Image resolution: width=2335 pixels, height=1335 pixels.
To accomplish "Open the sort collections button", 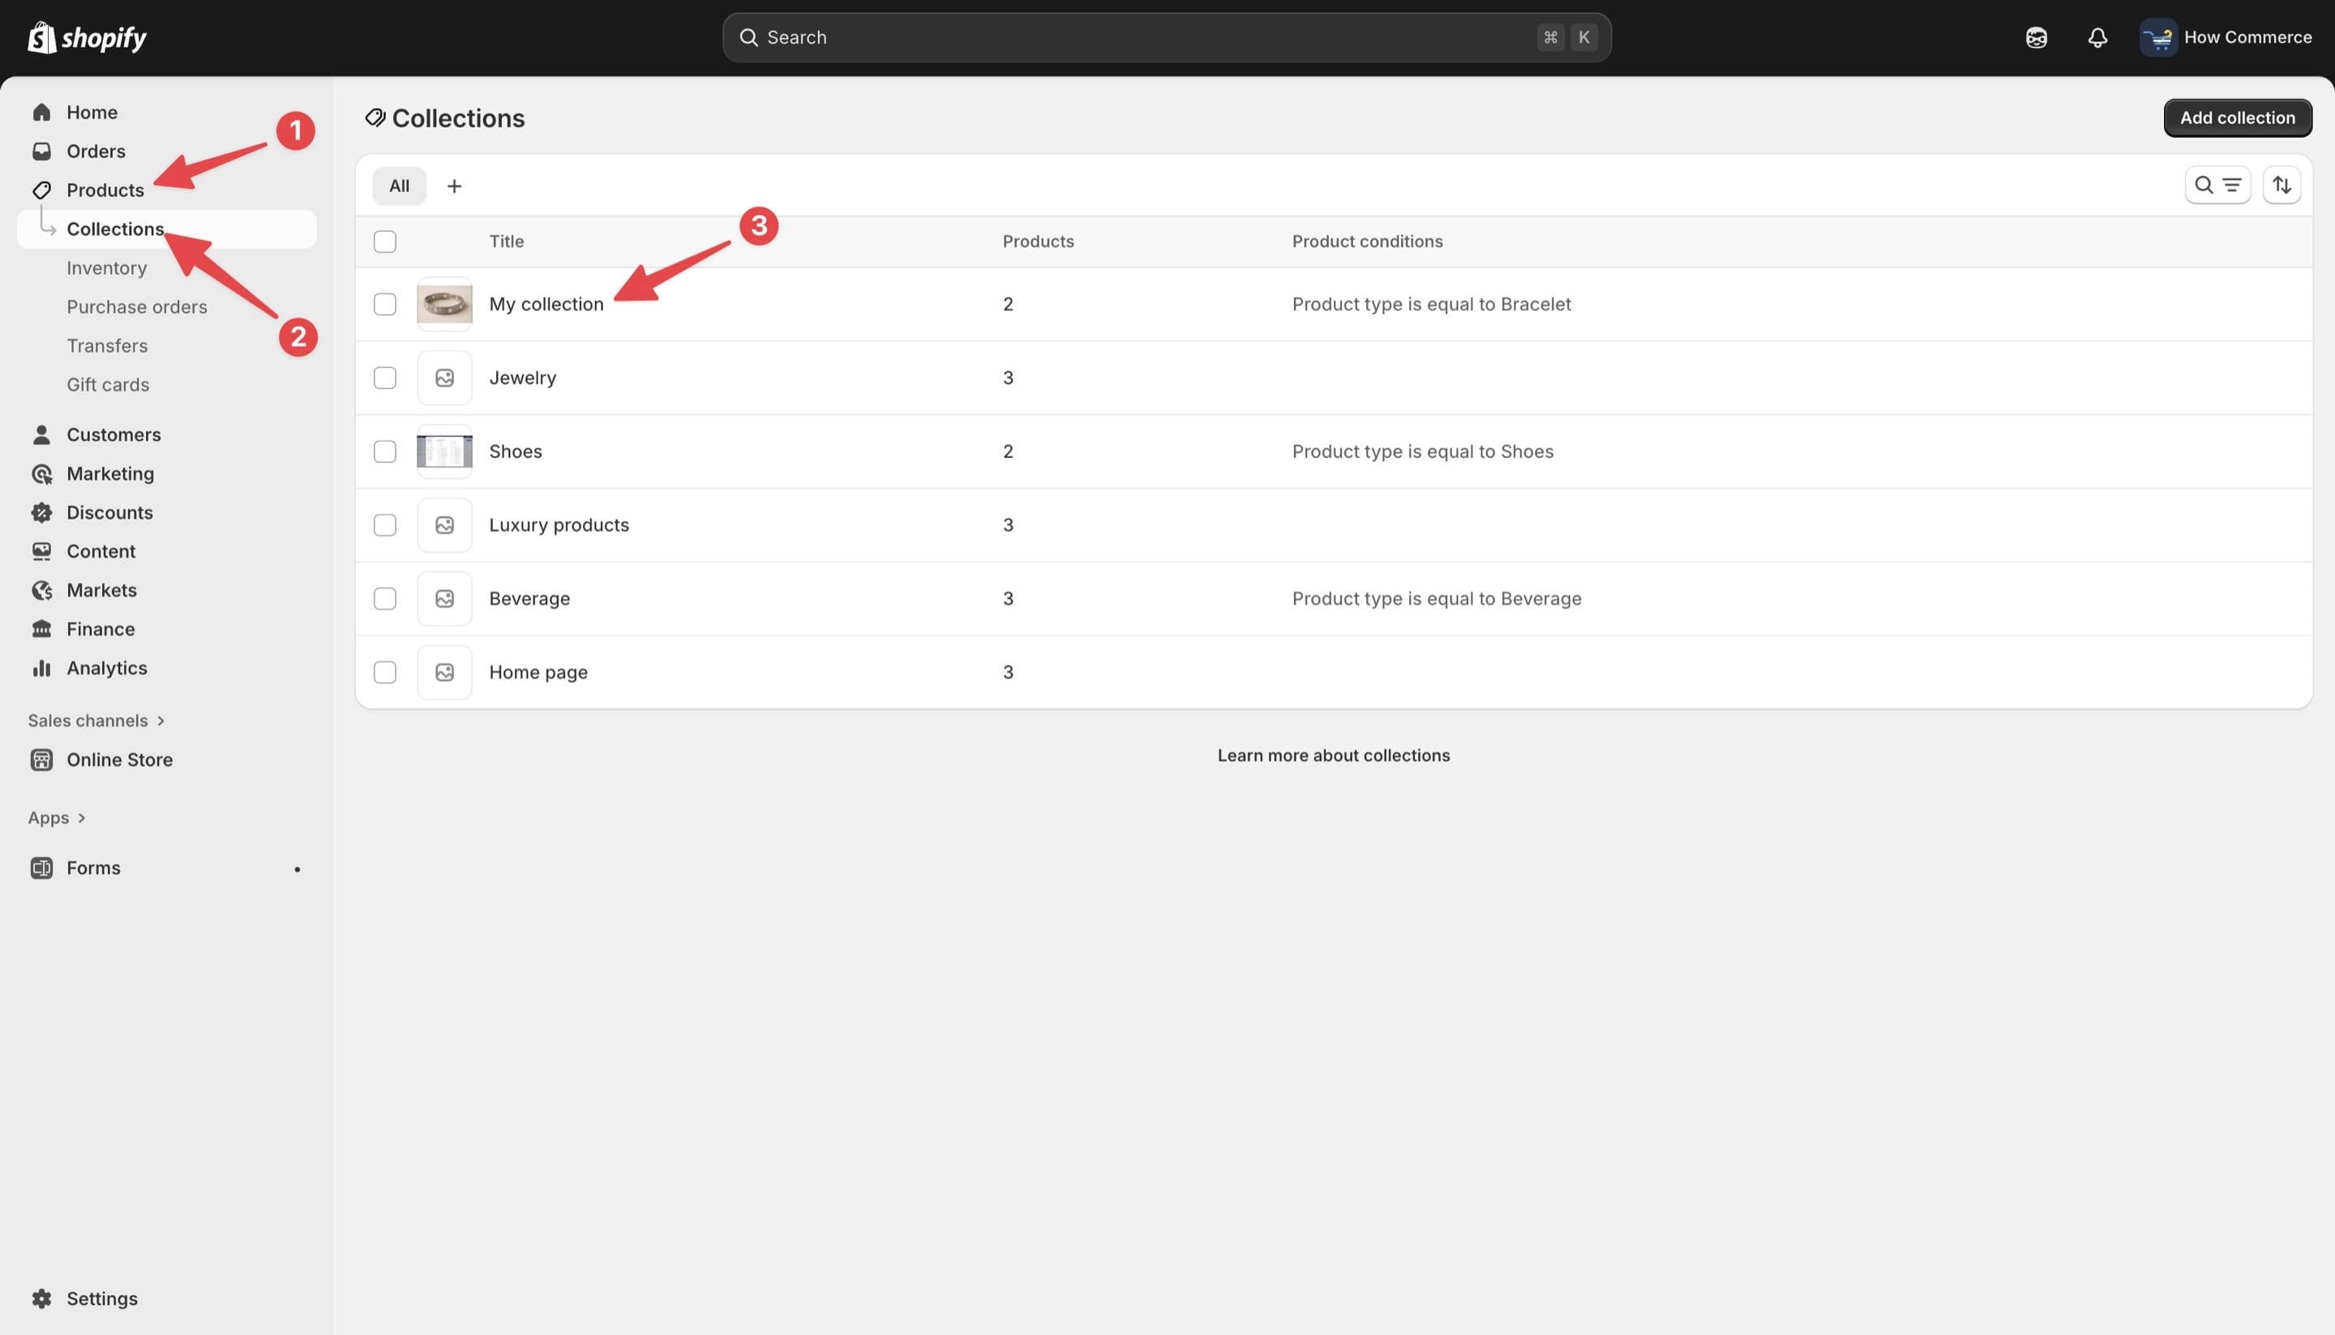I will point(2281,185).
